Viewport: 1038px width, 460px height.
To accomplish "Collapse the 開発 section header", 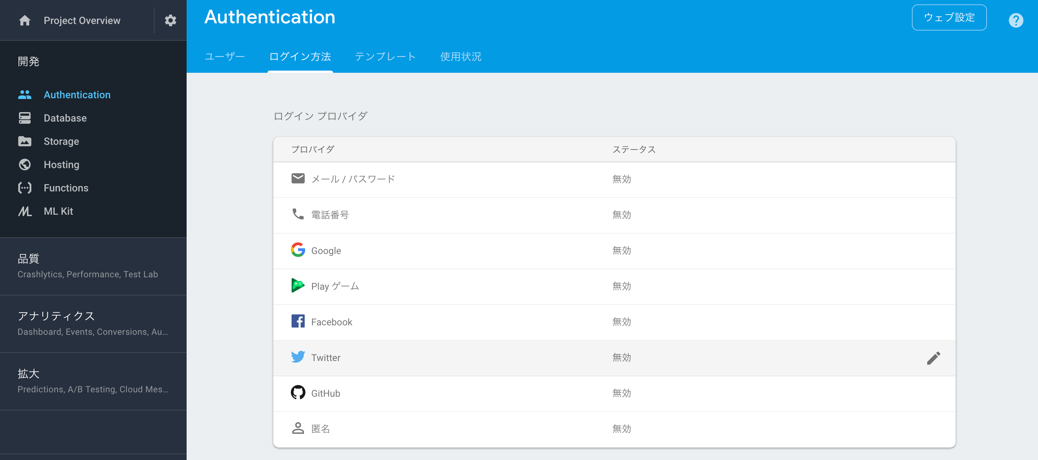I will tap(28, 62).
